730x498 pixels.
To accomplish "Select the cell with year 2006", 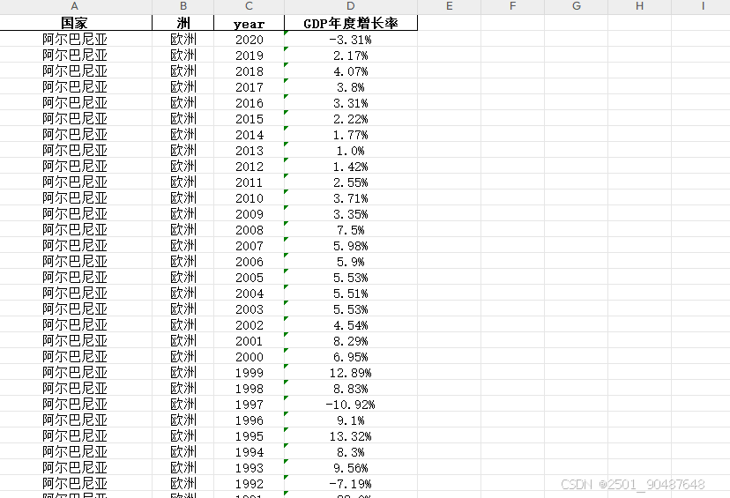I will (x=250, y=262).
